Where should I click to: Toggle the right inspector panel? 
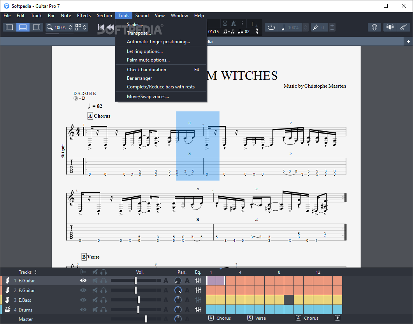[x=36, y=27]
